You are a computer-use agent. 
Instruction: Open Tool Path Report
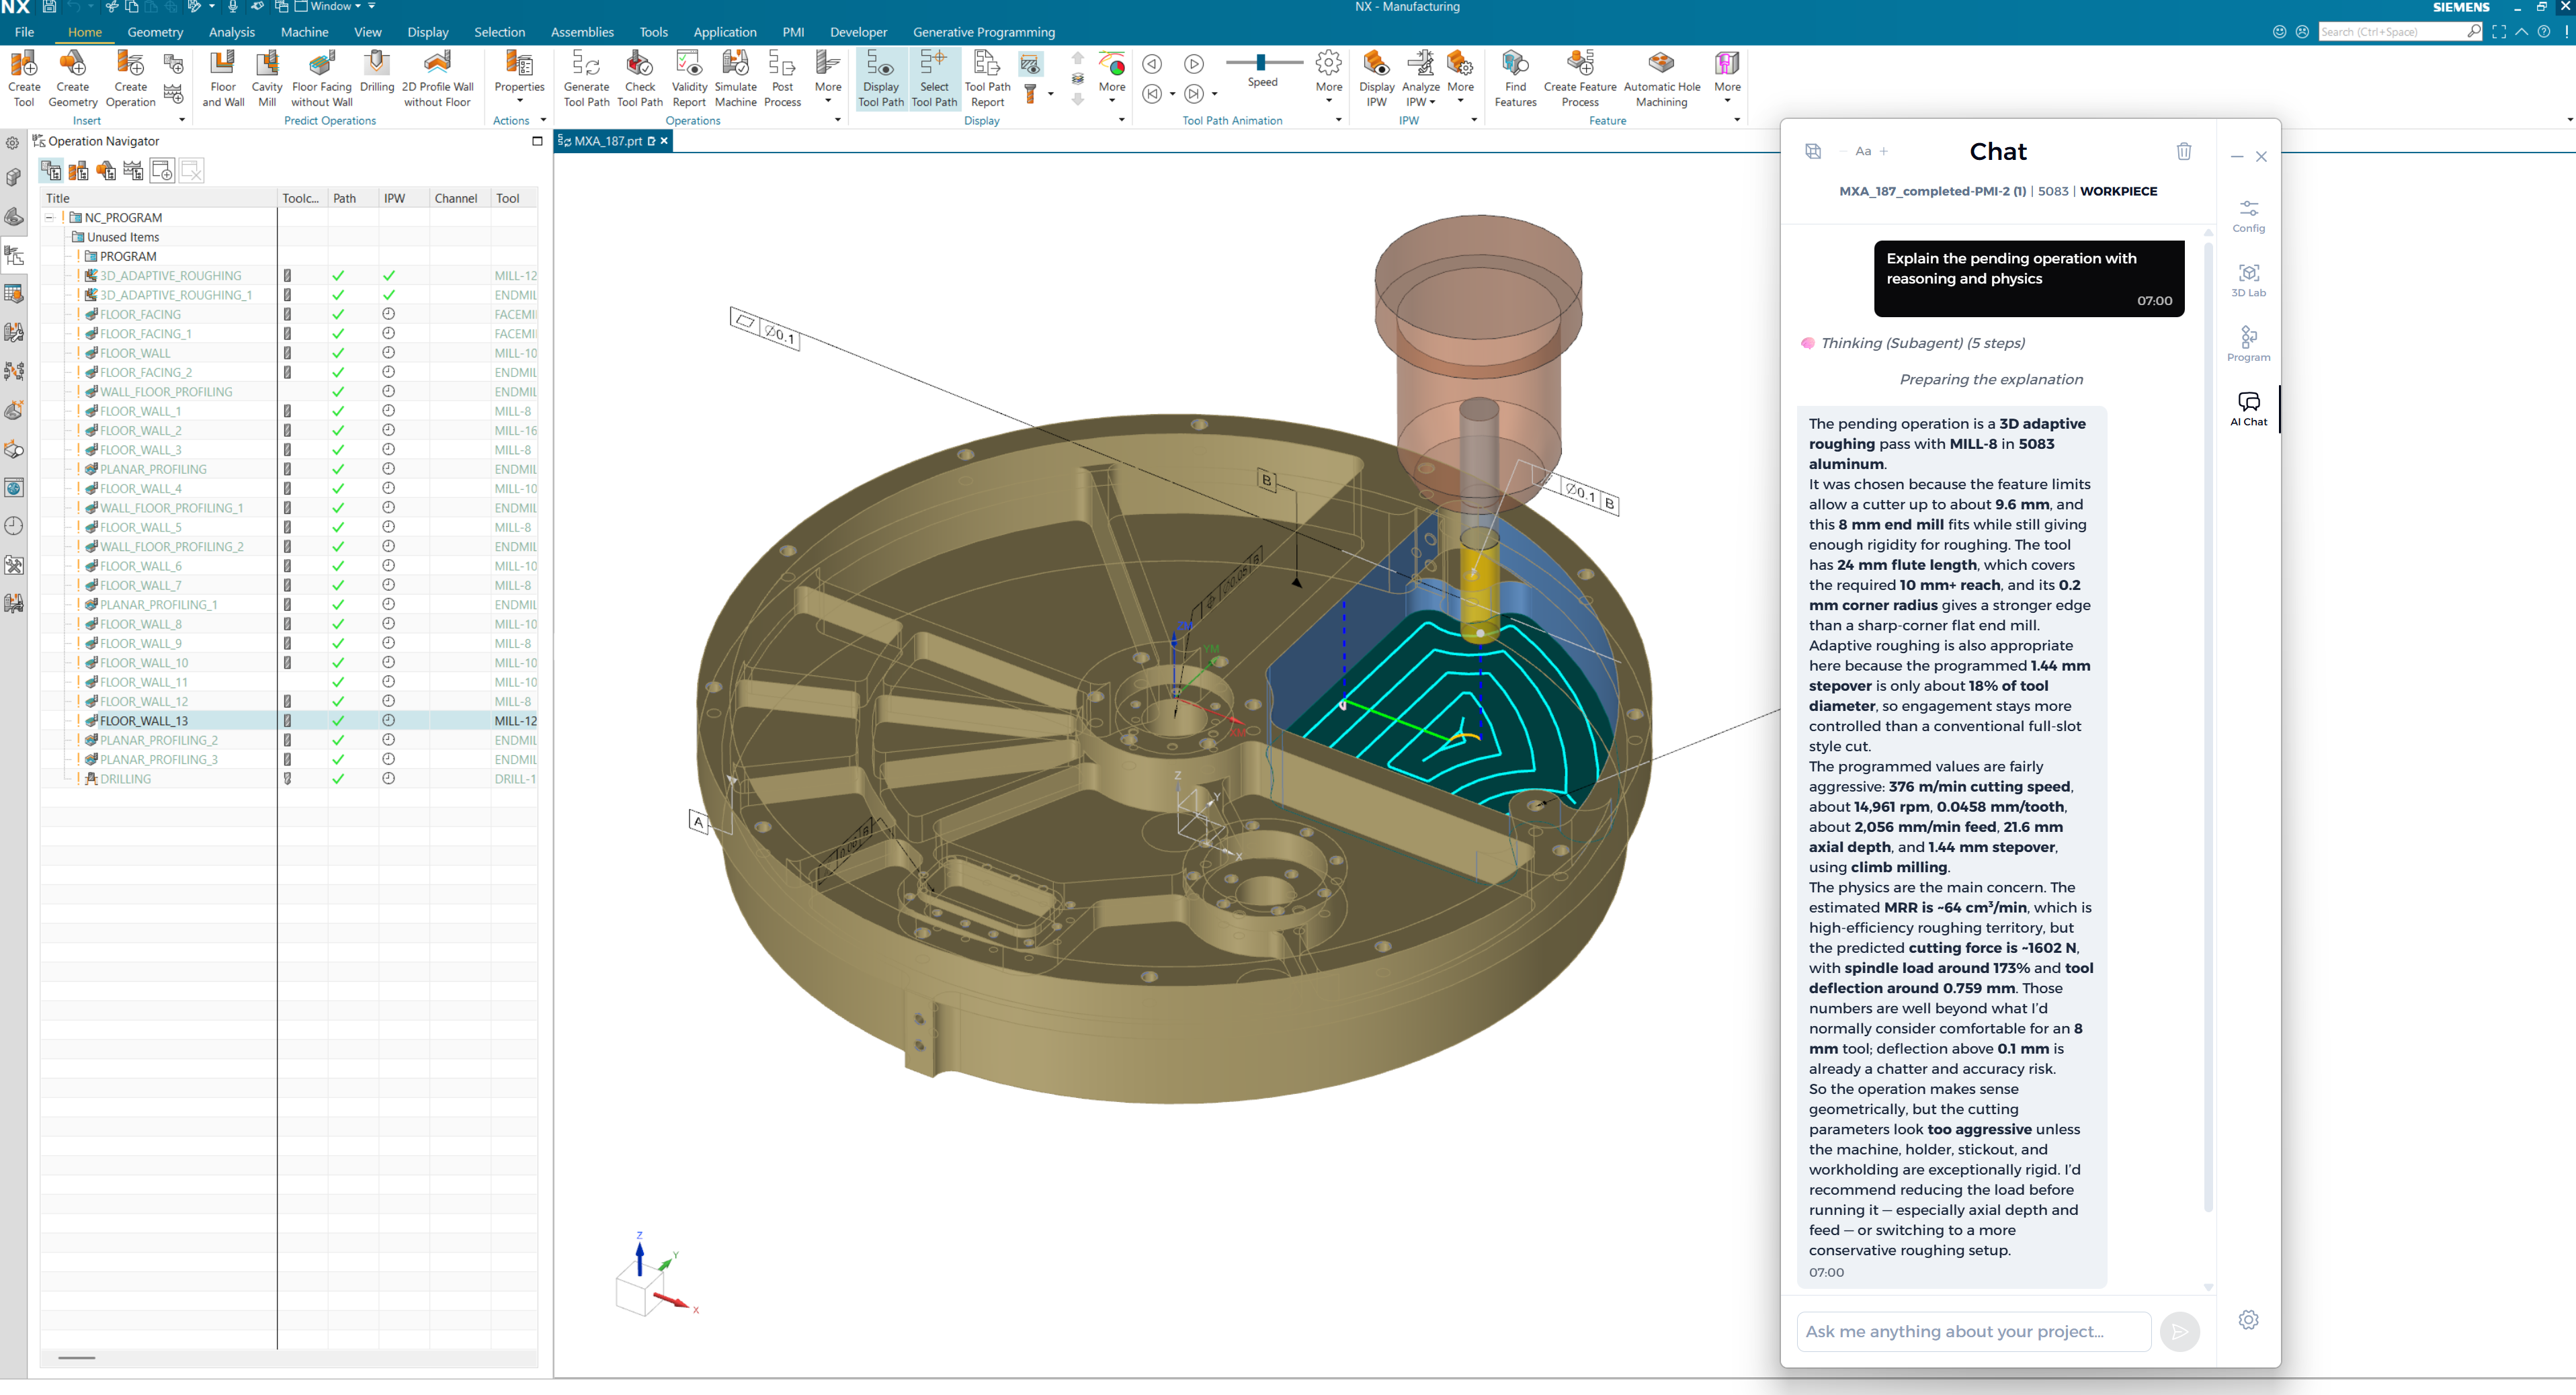(x=987, y=78)
